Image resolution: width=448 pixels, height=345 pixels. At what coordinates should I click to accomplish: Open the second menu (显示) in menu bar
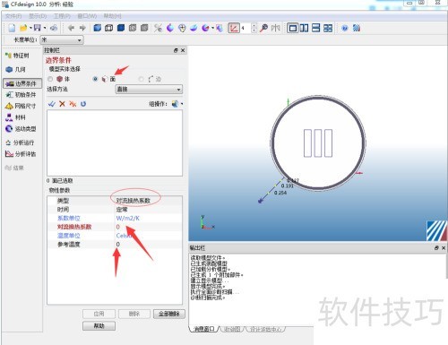[38, 16]
